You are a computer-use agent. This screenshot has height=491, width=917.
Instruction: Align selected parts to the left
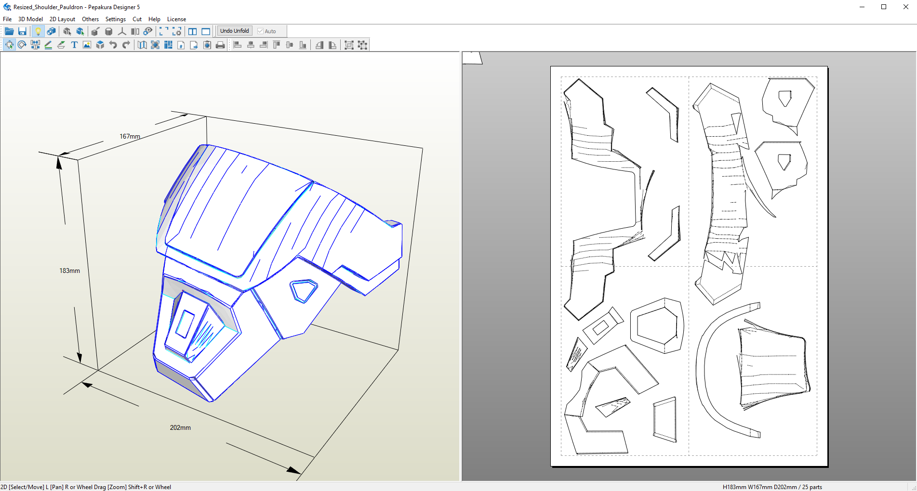pos(238,45)
